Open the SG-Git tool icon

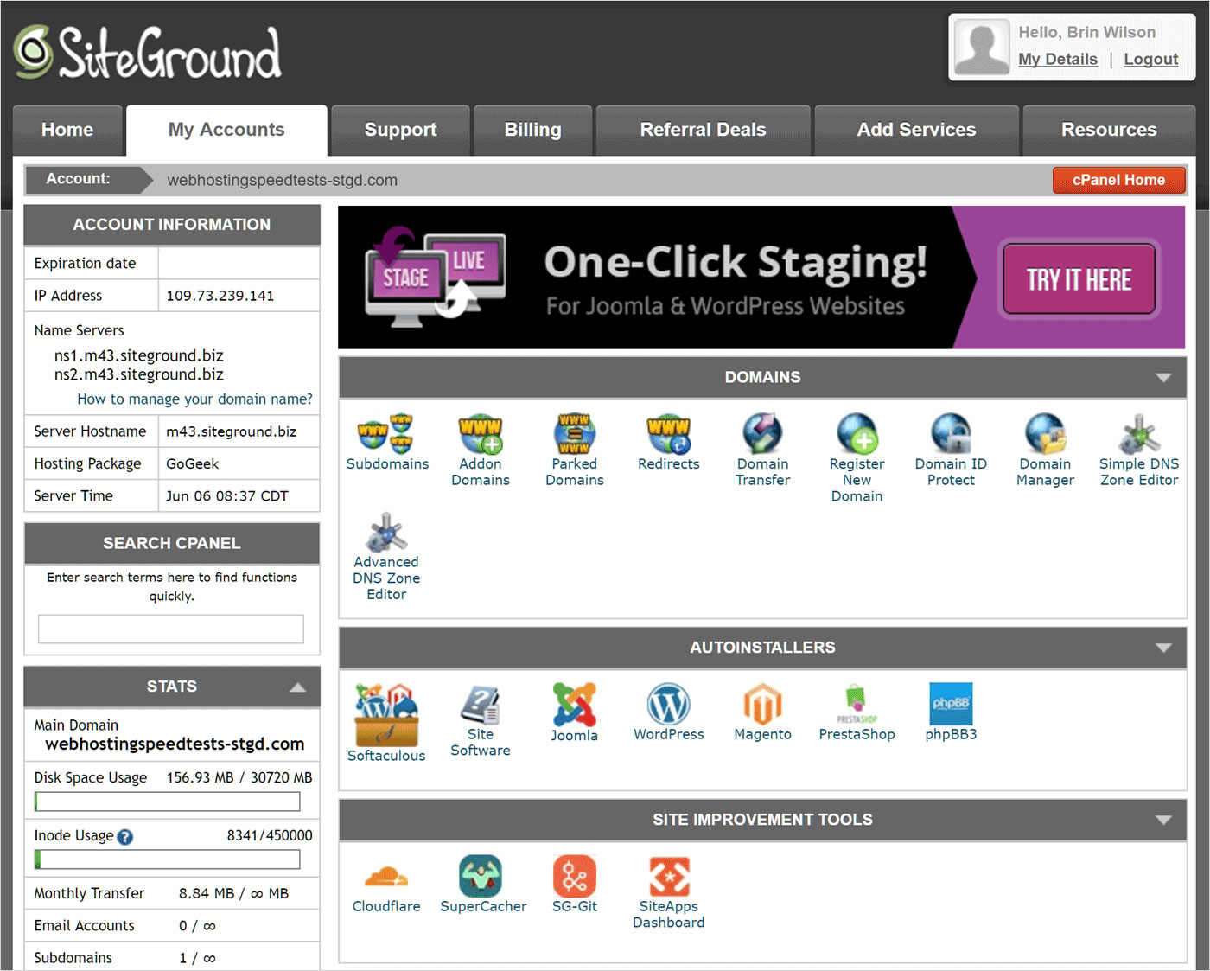[574, 877]
